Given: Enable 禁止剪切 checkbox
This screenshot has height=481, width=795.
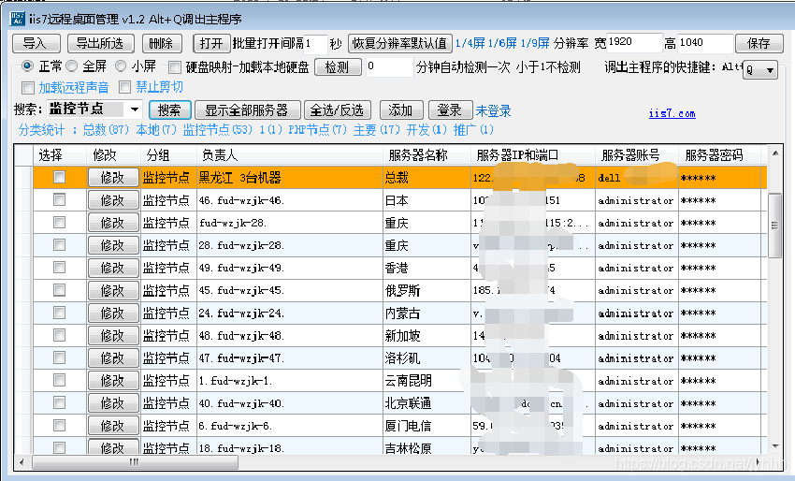Looking at the screenshot, I should (x=124, y=87).
